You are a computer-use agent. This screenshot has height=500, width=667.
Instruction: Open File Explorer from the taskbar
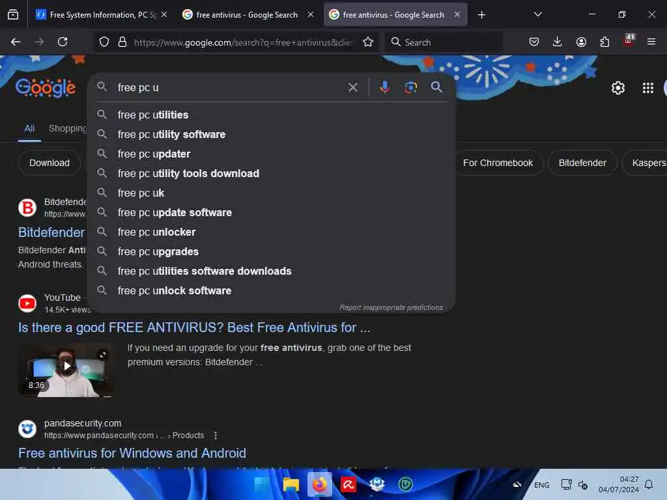[x=291, y=484]
